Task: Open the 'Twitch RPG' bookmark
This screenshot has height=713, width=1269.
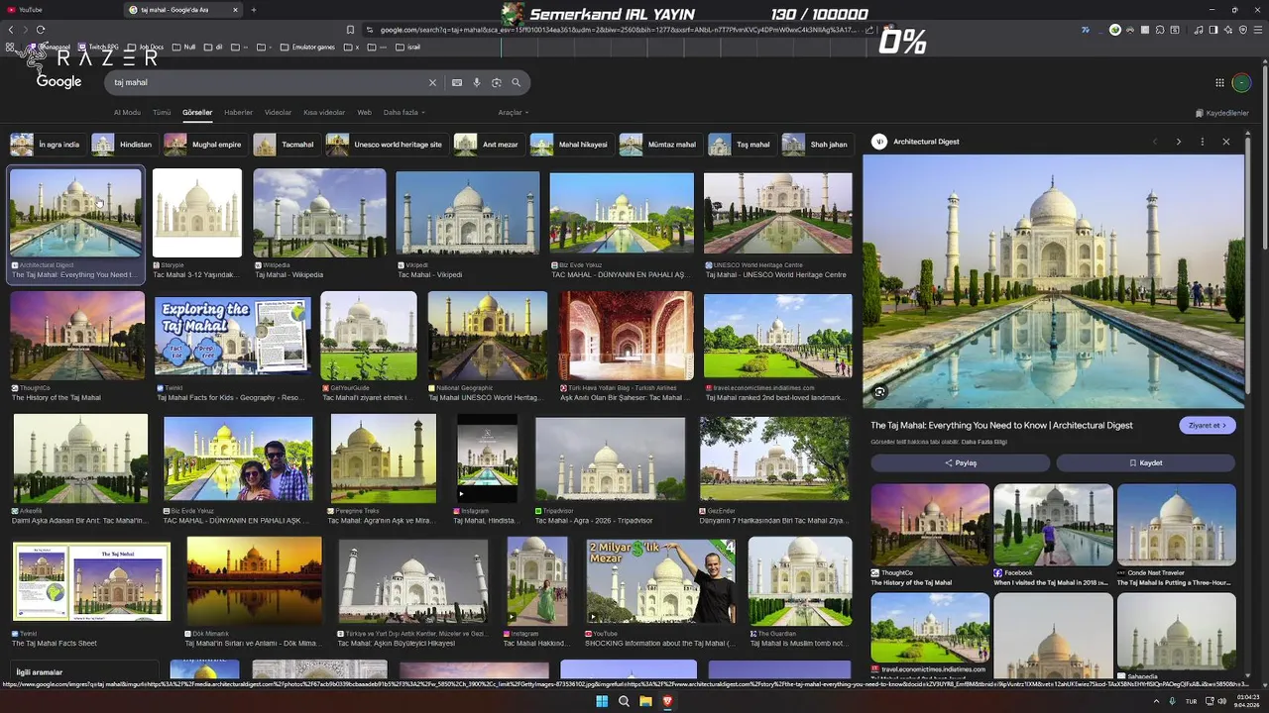Action: (x=97, y=47)
